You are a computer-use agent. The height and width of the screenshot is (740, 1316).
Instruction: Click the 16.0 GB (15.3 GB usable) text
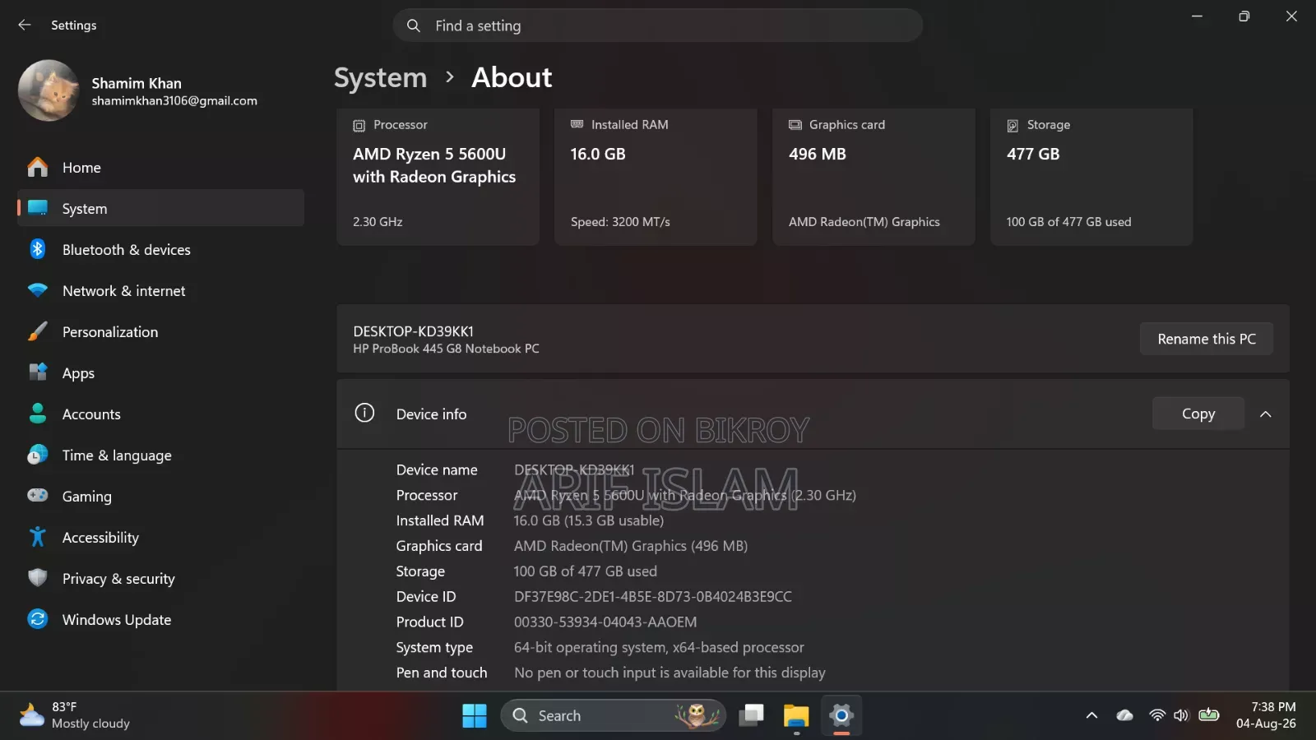[x=589, y=520]
